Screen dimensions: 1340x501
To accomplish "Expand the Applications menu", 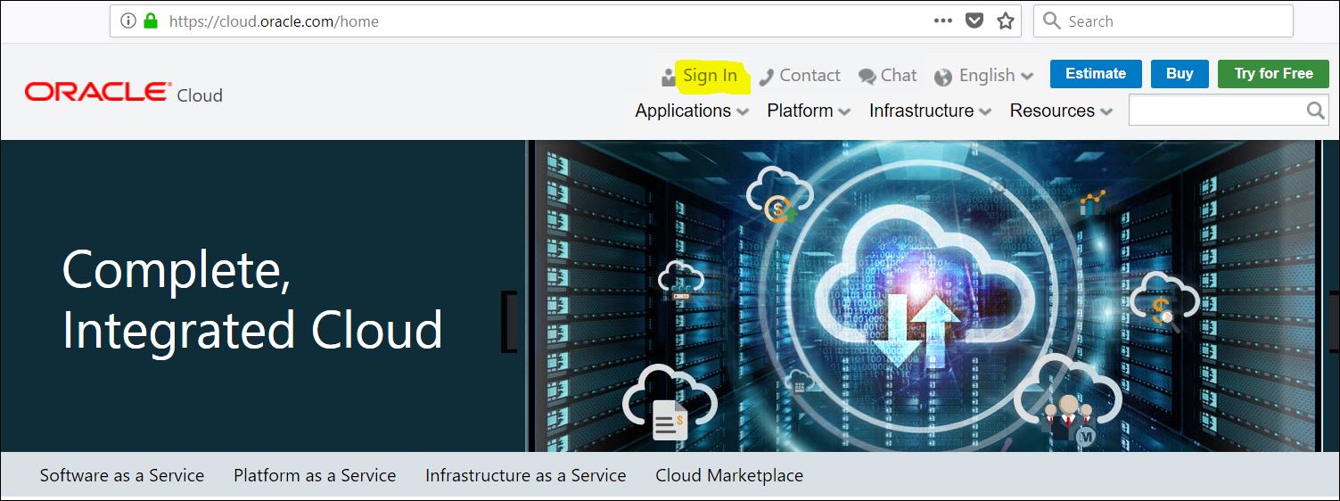I will coord(692,111).
